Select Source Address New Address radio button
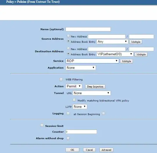The width and height of the screenshot is (157, 153). tap(68, 36)
